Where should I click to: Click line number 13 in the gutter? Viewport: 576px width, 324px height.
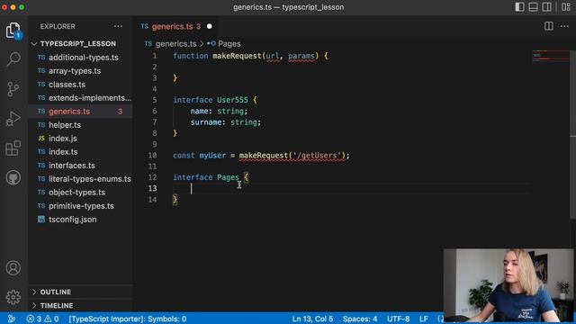point(152,188)
